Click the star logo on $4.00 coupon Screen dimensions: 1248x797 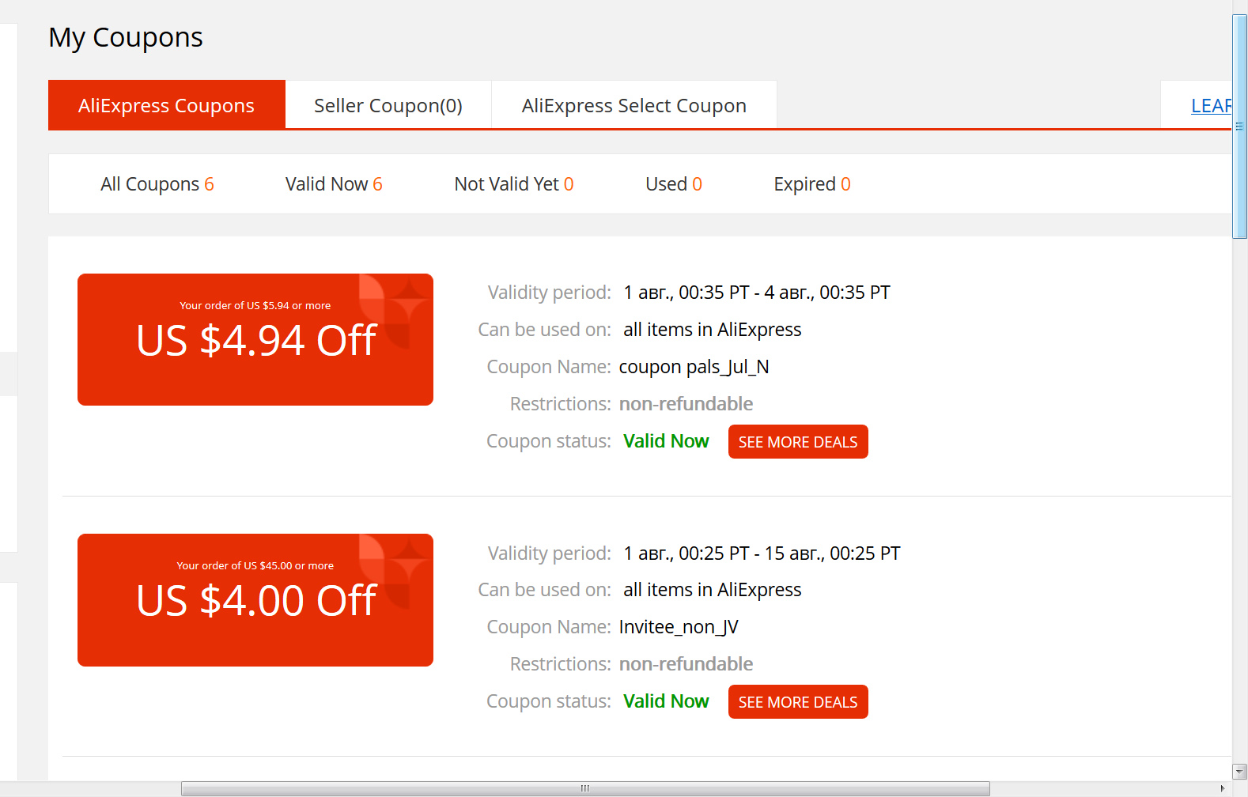(393, 571)
